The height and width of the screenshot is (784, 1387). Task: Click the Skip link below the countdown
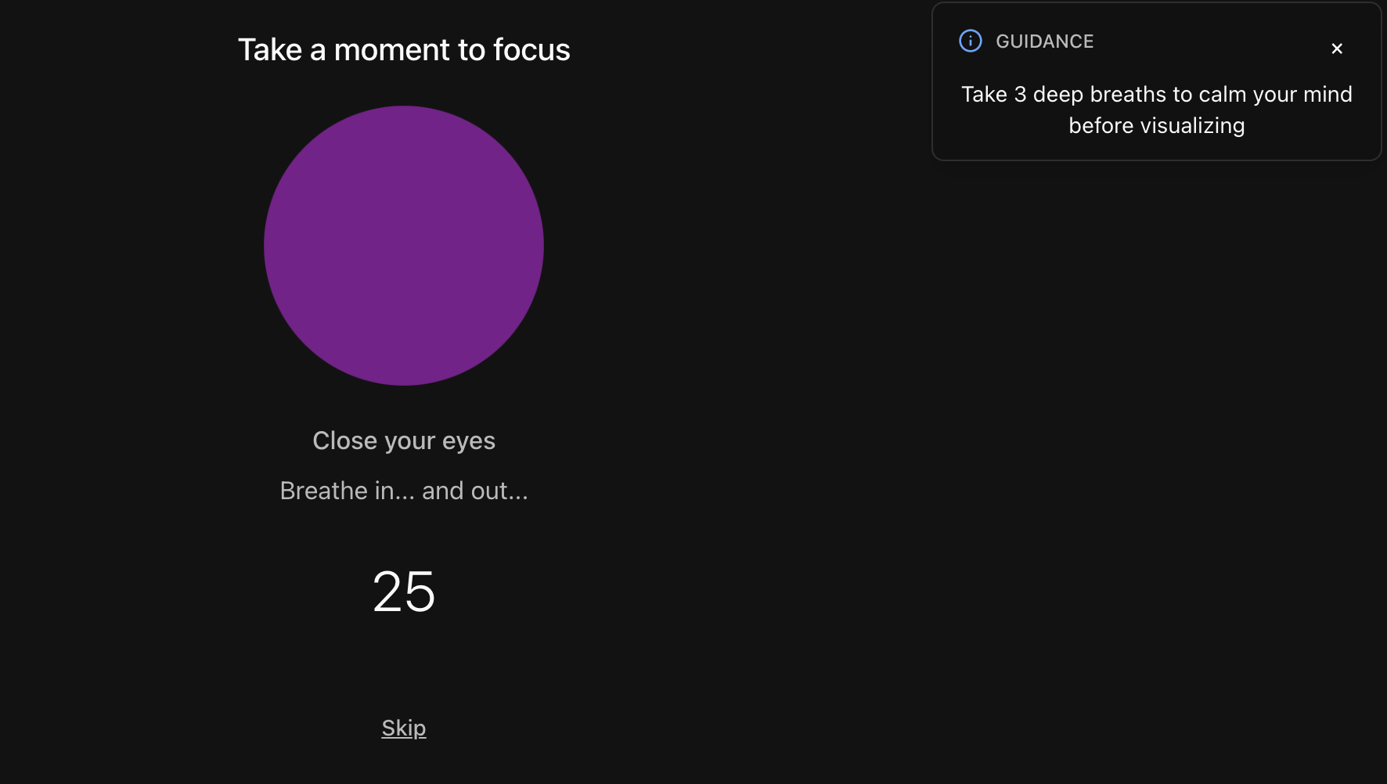[404, 728]
